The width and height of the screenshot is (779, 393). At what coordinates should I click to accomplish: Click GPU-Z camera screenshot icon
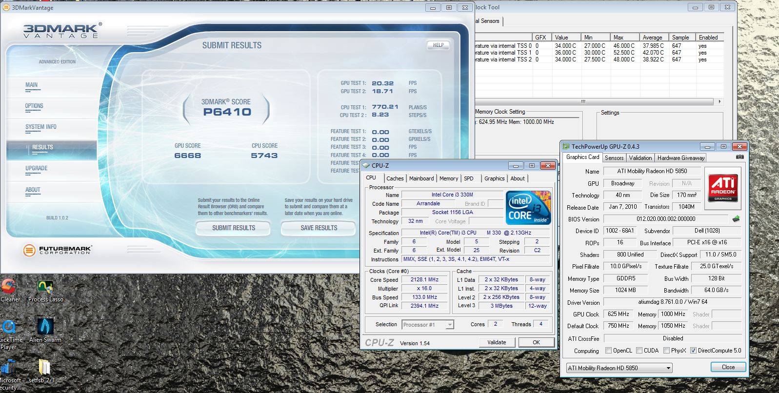(x=740, y=157)
